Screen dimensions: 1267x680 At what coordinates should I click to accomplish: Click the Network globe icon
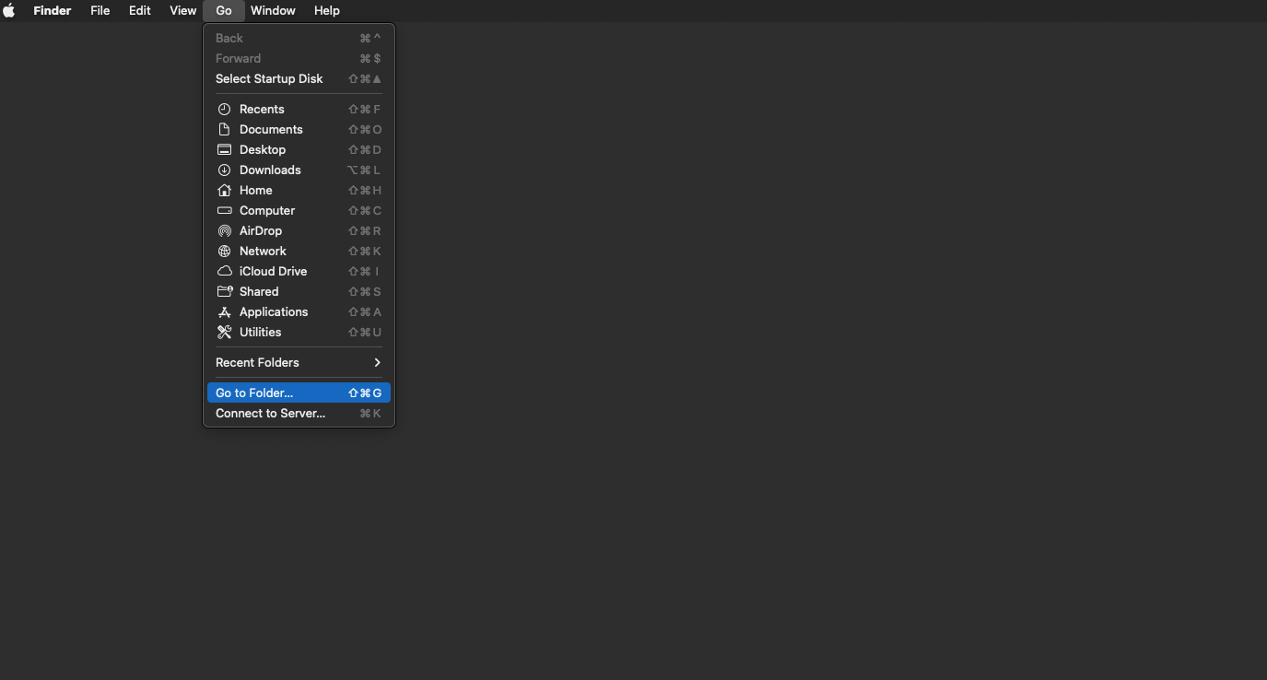(x=224, y=252)
